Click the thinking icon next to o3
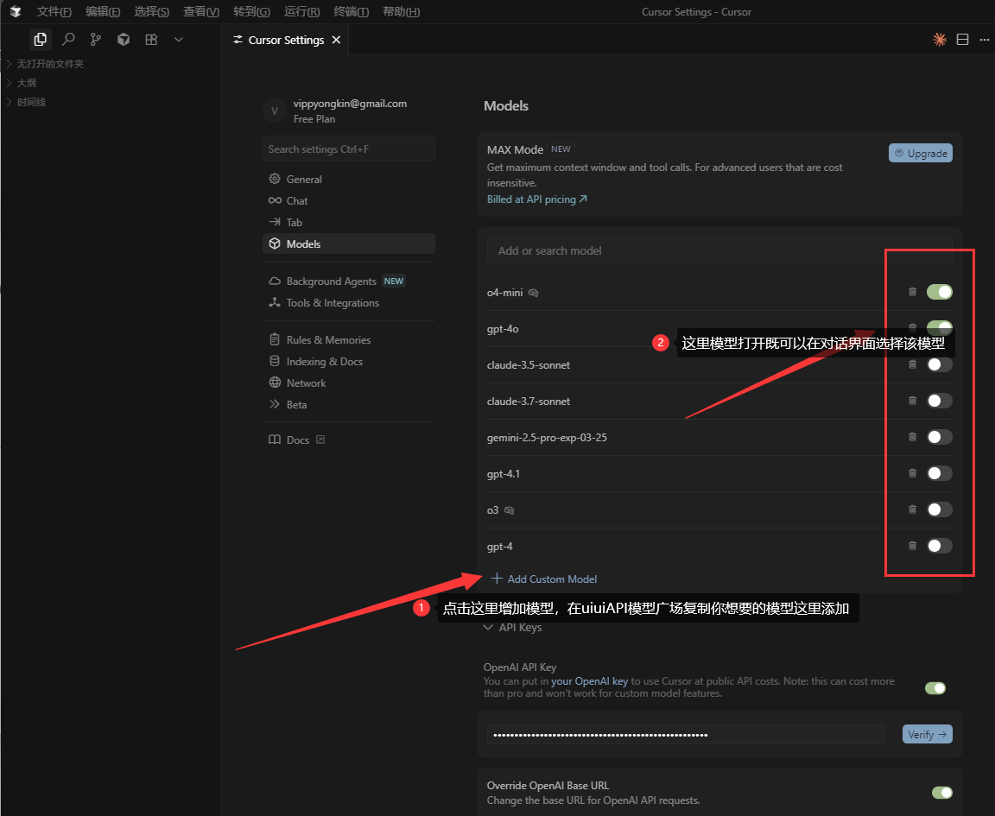 tap(509, 510)
